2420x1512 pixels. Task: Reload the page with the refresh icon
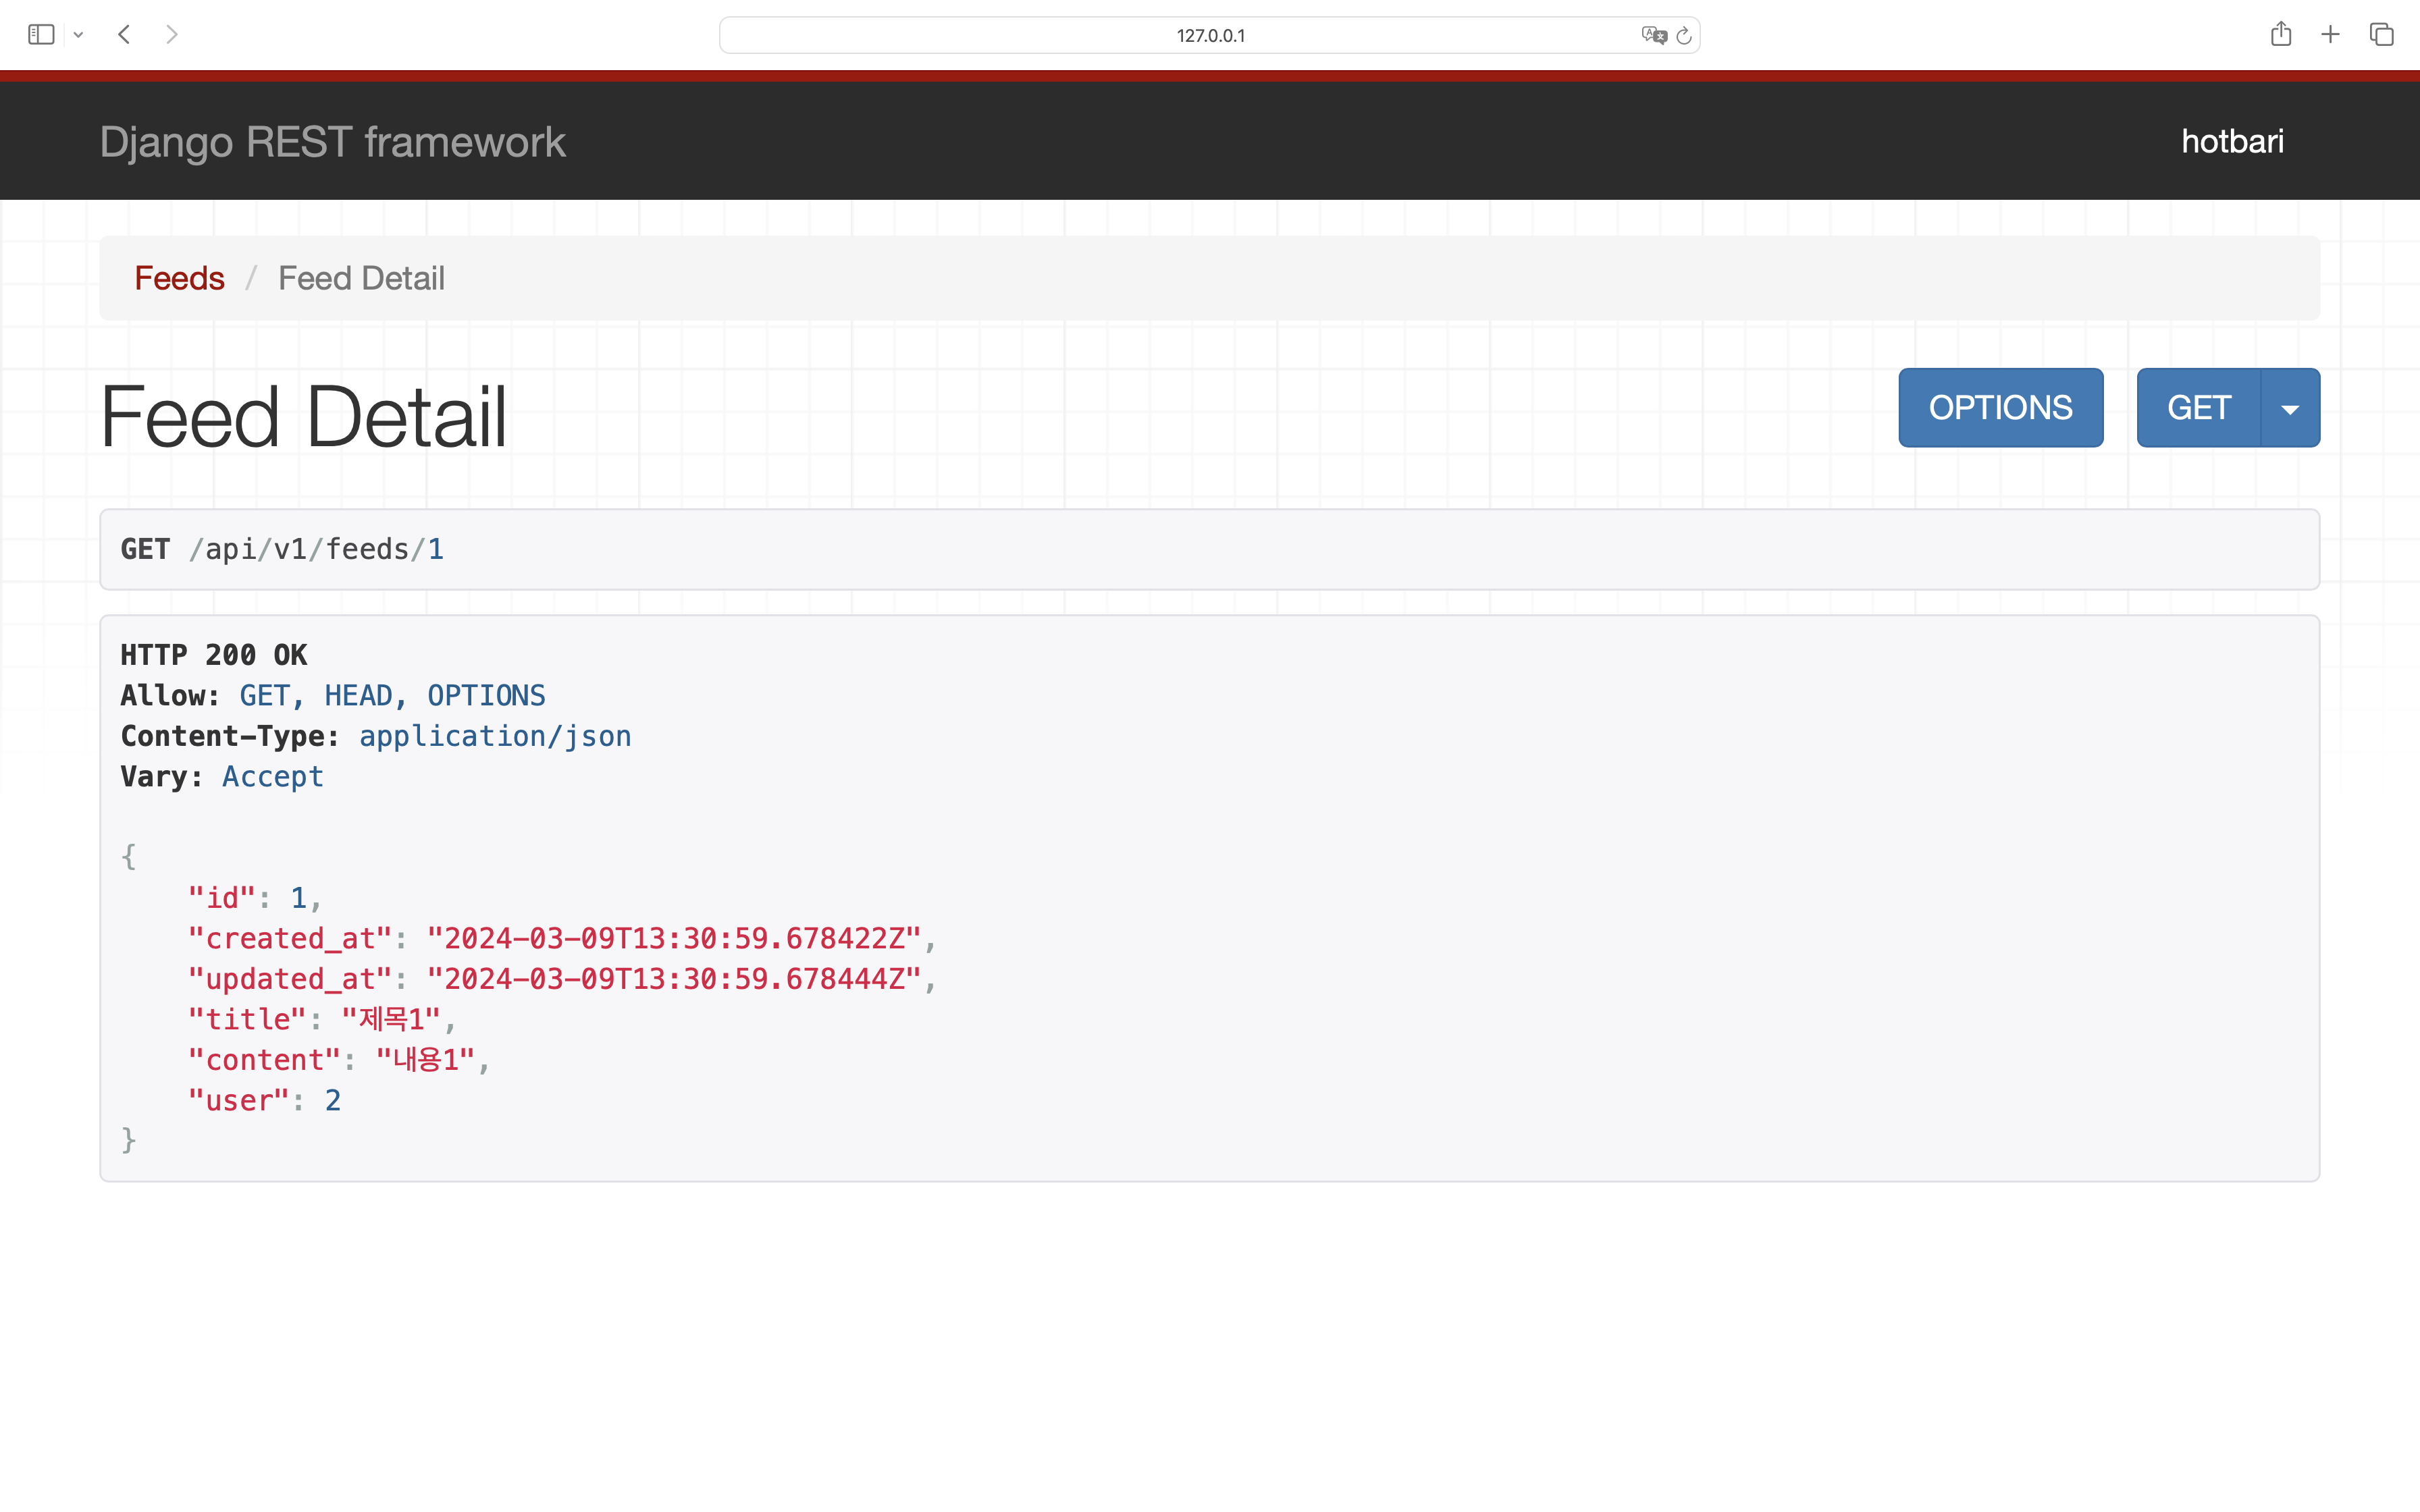(1684, 36)
